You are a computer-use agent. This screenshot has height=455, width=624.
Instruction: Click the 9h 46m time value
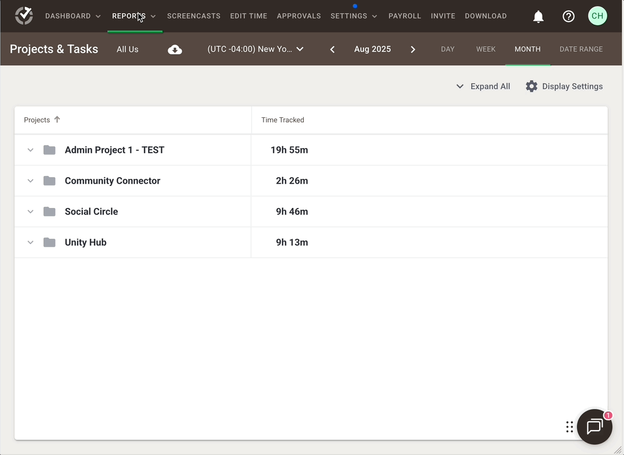pos(292,212)
